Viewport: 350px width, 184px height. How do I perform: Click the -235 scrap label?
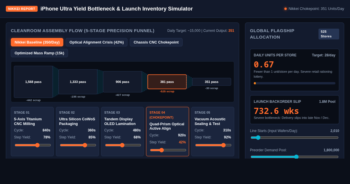[78, 97]
